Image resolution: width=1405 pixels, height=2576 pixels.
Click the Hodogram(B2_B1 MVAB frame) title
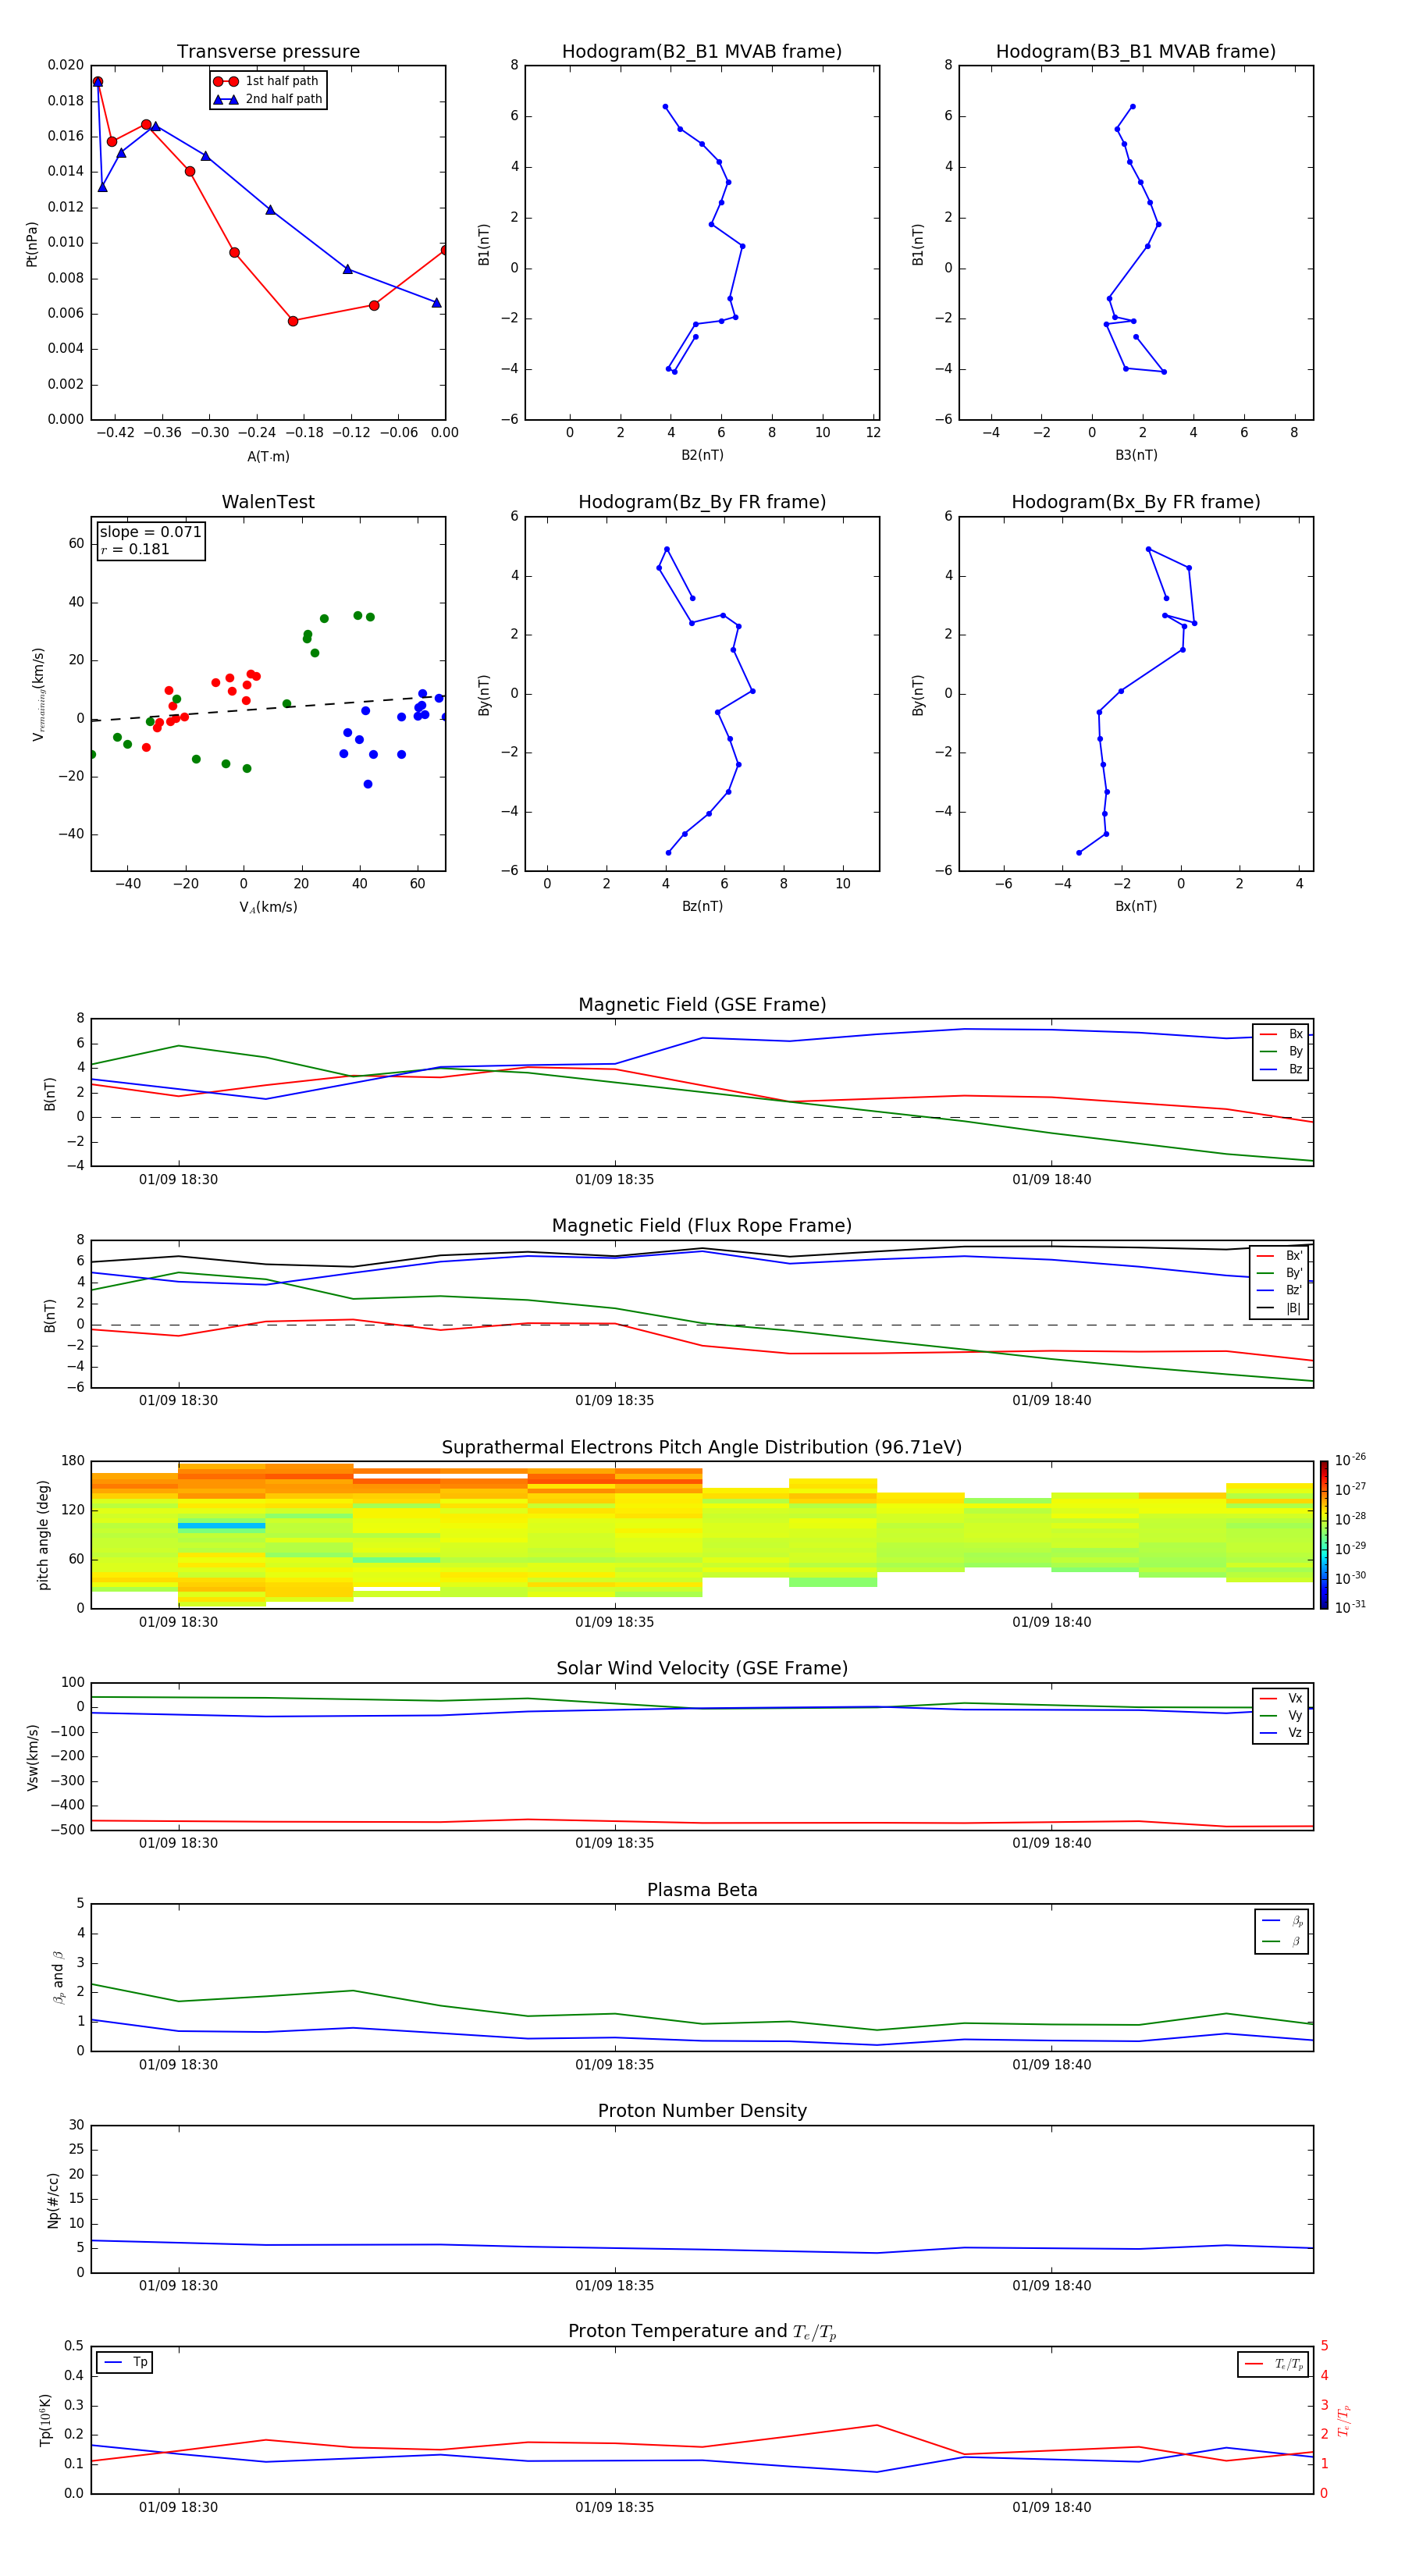(702, 52)
